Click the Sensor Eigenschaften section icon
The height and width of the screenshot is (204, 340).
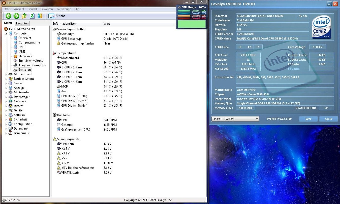54,29
